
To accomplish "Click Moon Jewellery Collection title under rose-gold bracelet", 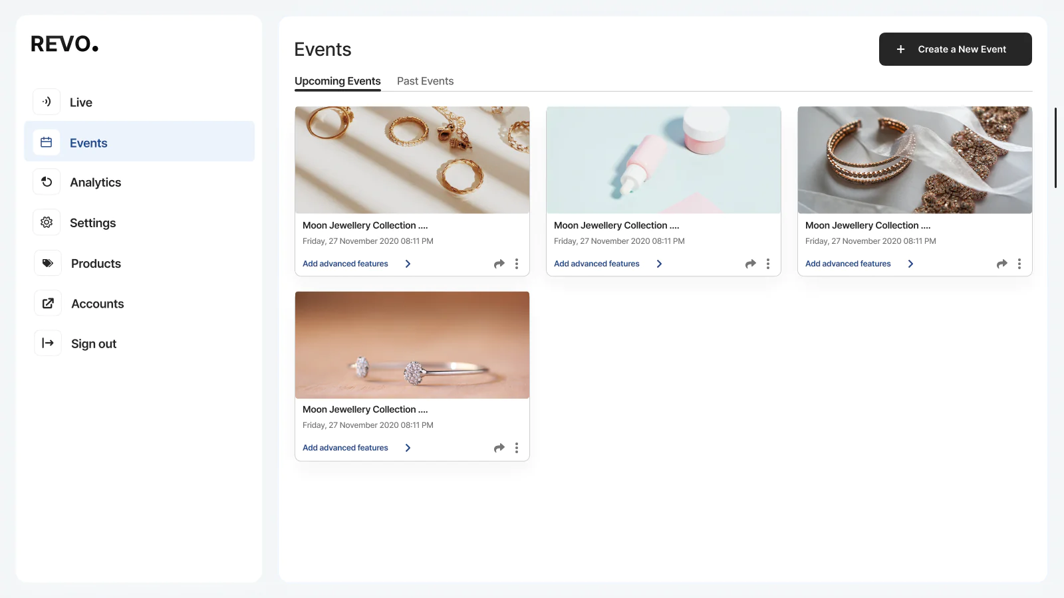I will tap(868, 225).
